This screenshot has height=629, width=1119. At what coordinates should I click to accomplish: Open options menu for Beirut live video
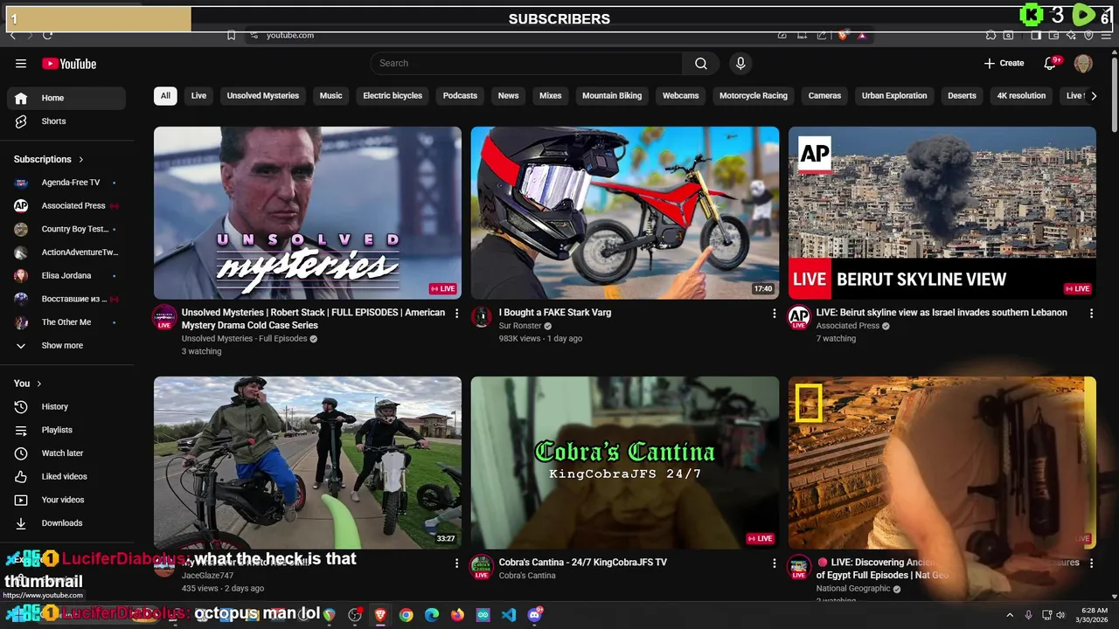(x=1091, y=313)
